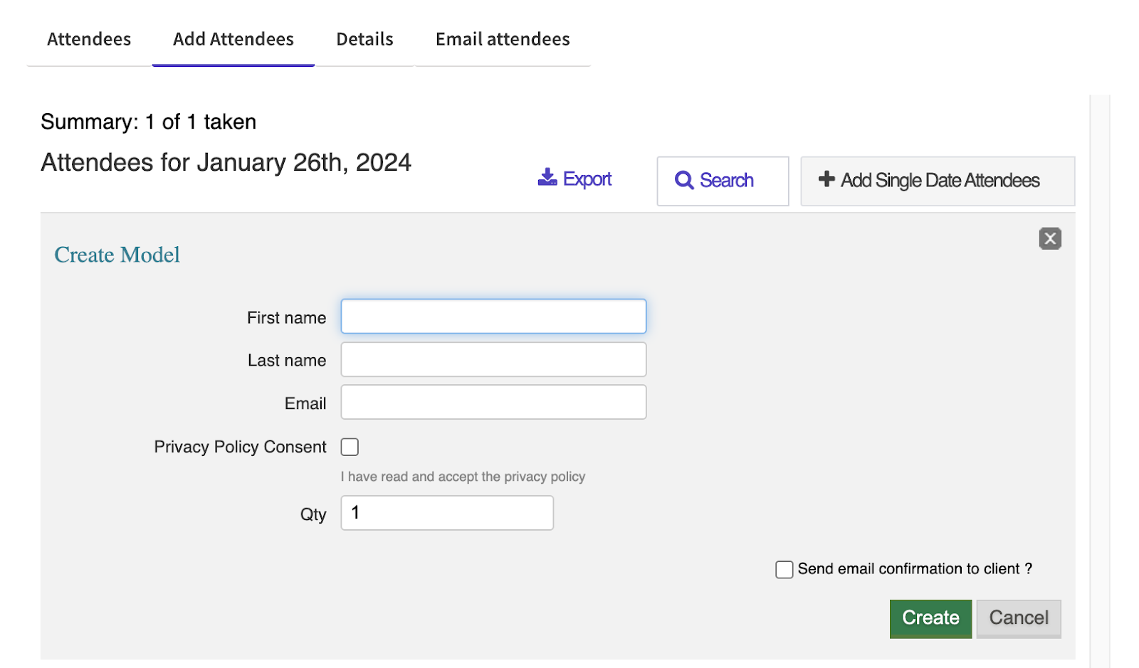
Task: Select the Email input box
Action: tap(493, 402)
